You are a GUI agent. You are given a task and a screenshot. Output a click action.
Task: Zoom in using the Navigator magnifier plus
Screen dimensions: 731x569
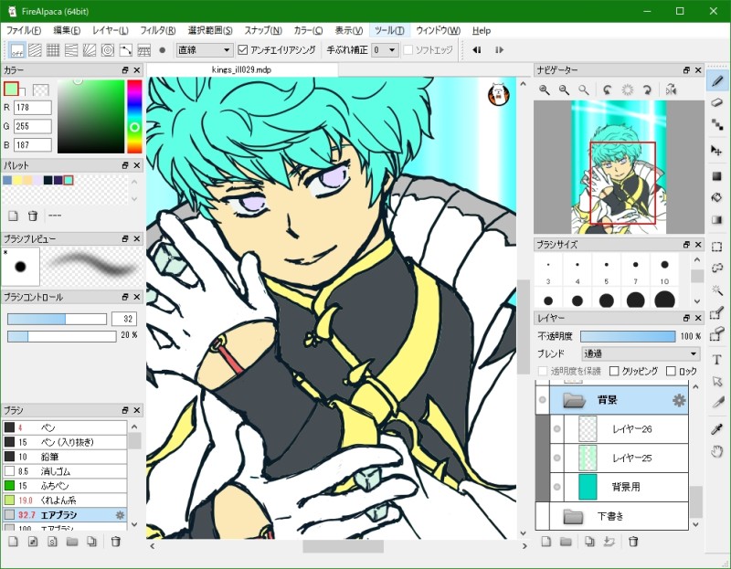pos(544,90)
